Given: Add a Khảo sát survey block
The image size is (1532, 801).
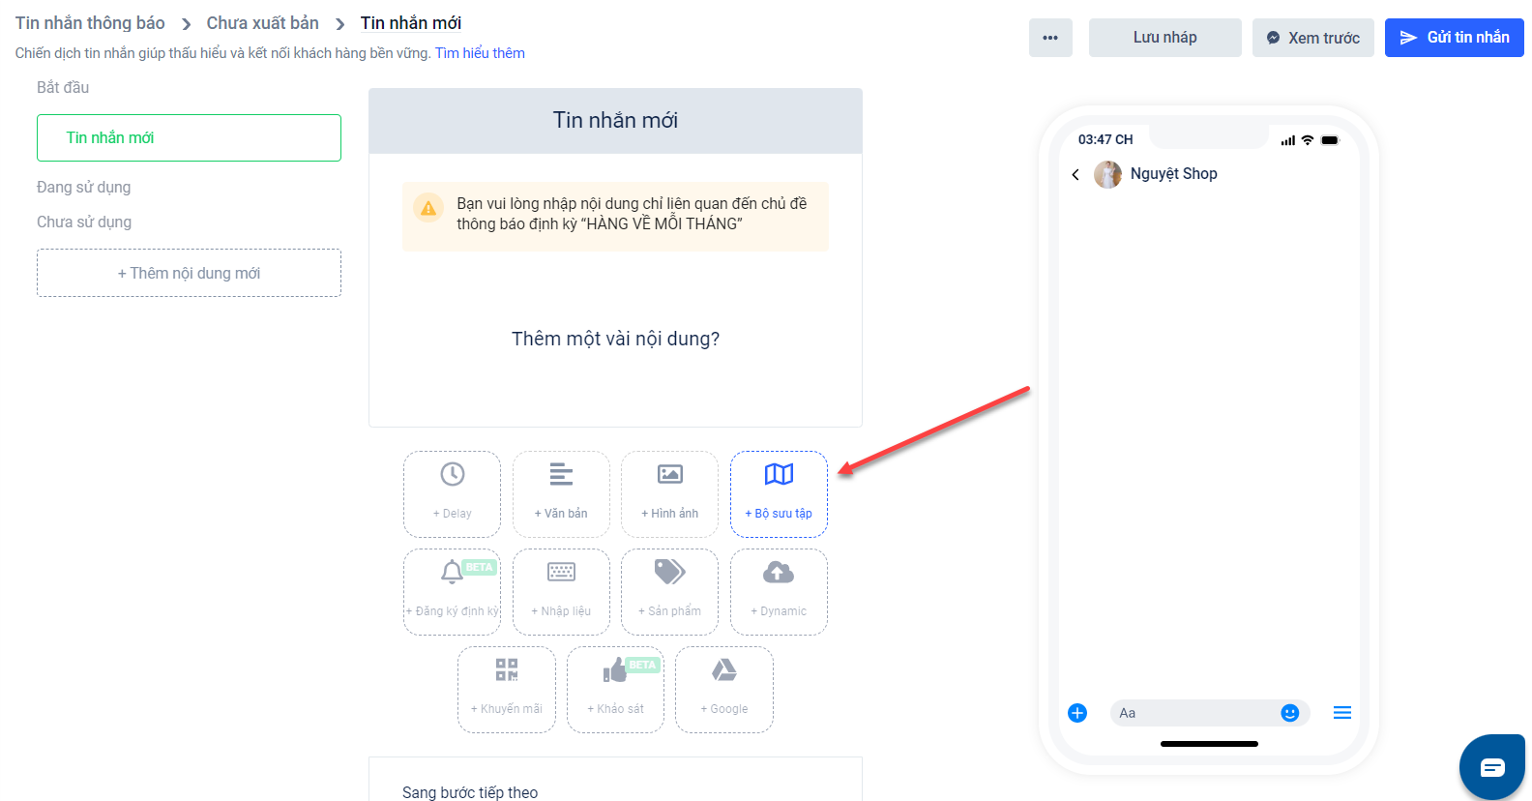Looking at the screenshot, I should [615, 689].
